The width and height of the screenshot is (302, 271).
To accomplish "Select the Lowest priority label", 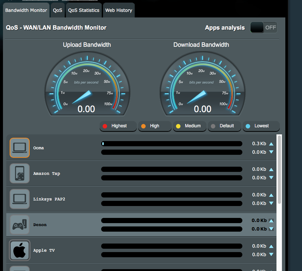I will (x=262, y=126).
